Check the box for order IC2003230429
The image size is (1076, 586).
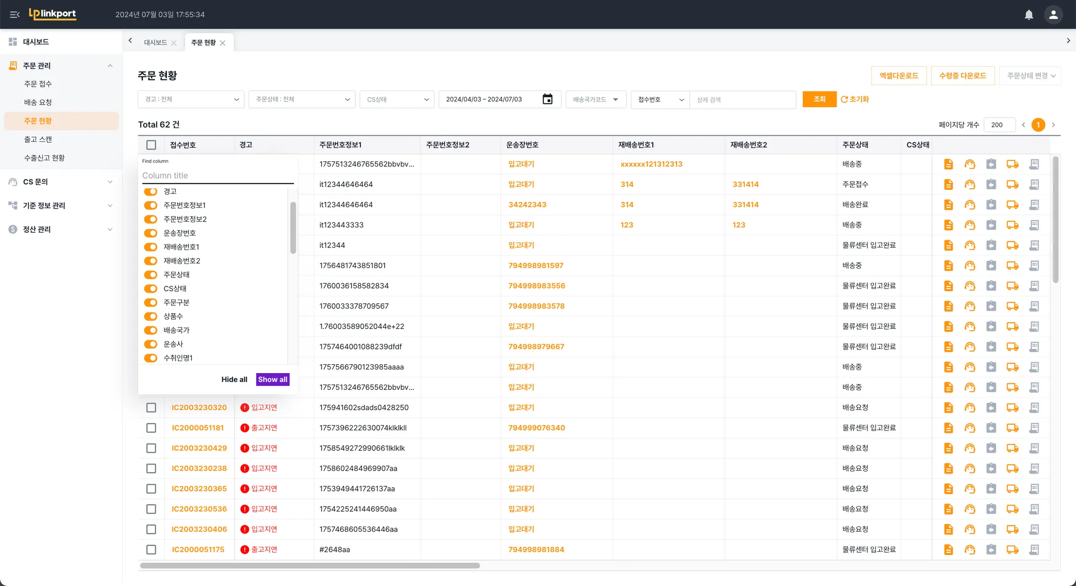click(x=151, y=448)
